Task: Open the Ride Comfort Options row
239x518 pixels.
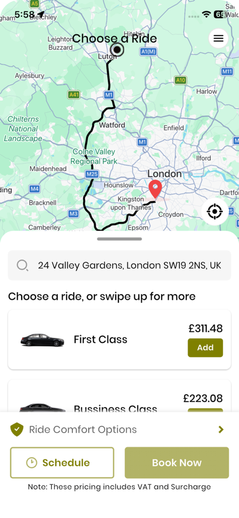Action: click(119, 429)
